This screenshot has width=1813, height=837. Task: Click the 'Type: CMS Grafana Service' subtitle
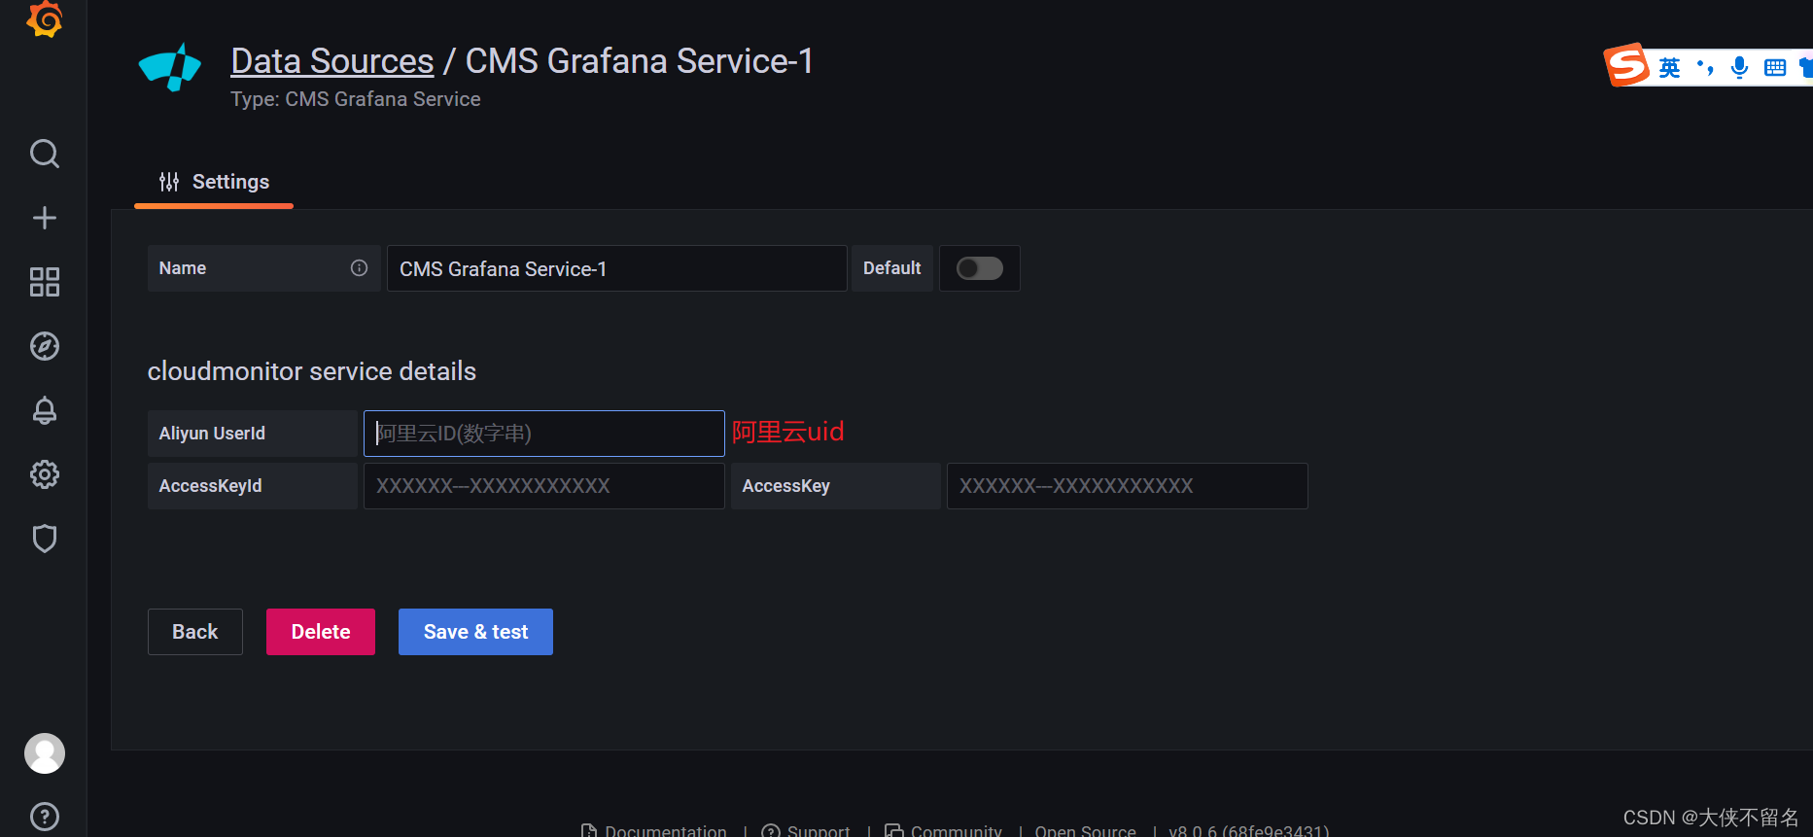[356, 99]
